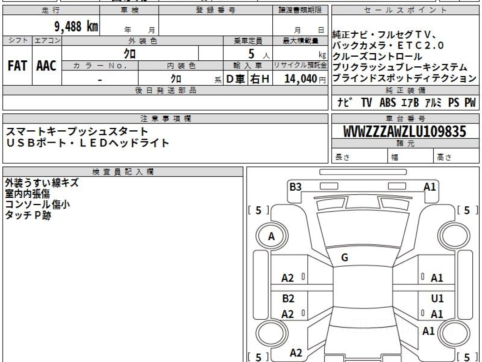Click the U1 damage mark on diagram

point(437,299)
